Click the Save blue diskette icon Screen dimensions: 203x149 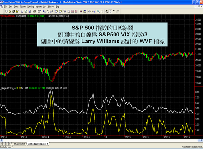(22, 11)
